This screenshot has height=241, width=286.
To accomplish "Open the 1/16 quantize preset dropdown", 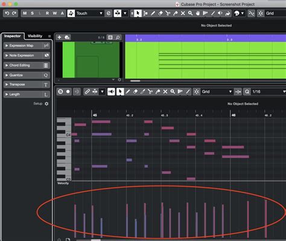I will coord(268,92).
